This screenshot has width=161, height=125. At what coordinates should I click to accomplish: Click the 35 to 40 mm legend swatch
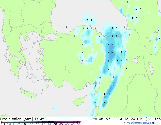(x=63, y=122)
